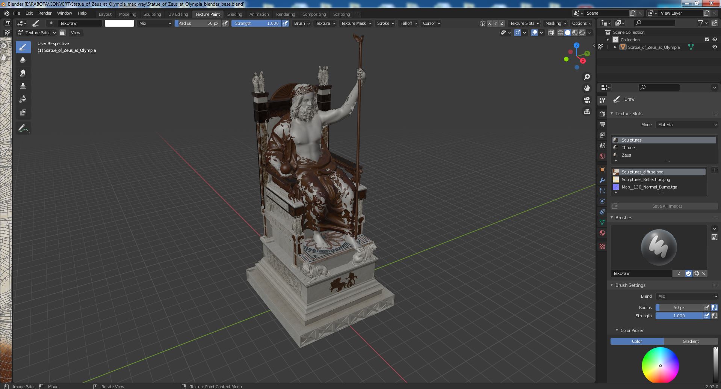Viewport: 721px width, 389px height.
Task: Switch to the UV Editing workspace
Action: pyautogui.click(x=178, y=14)
